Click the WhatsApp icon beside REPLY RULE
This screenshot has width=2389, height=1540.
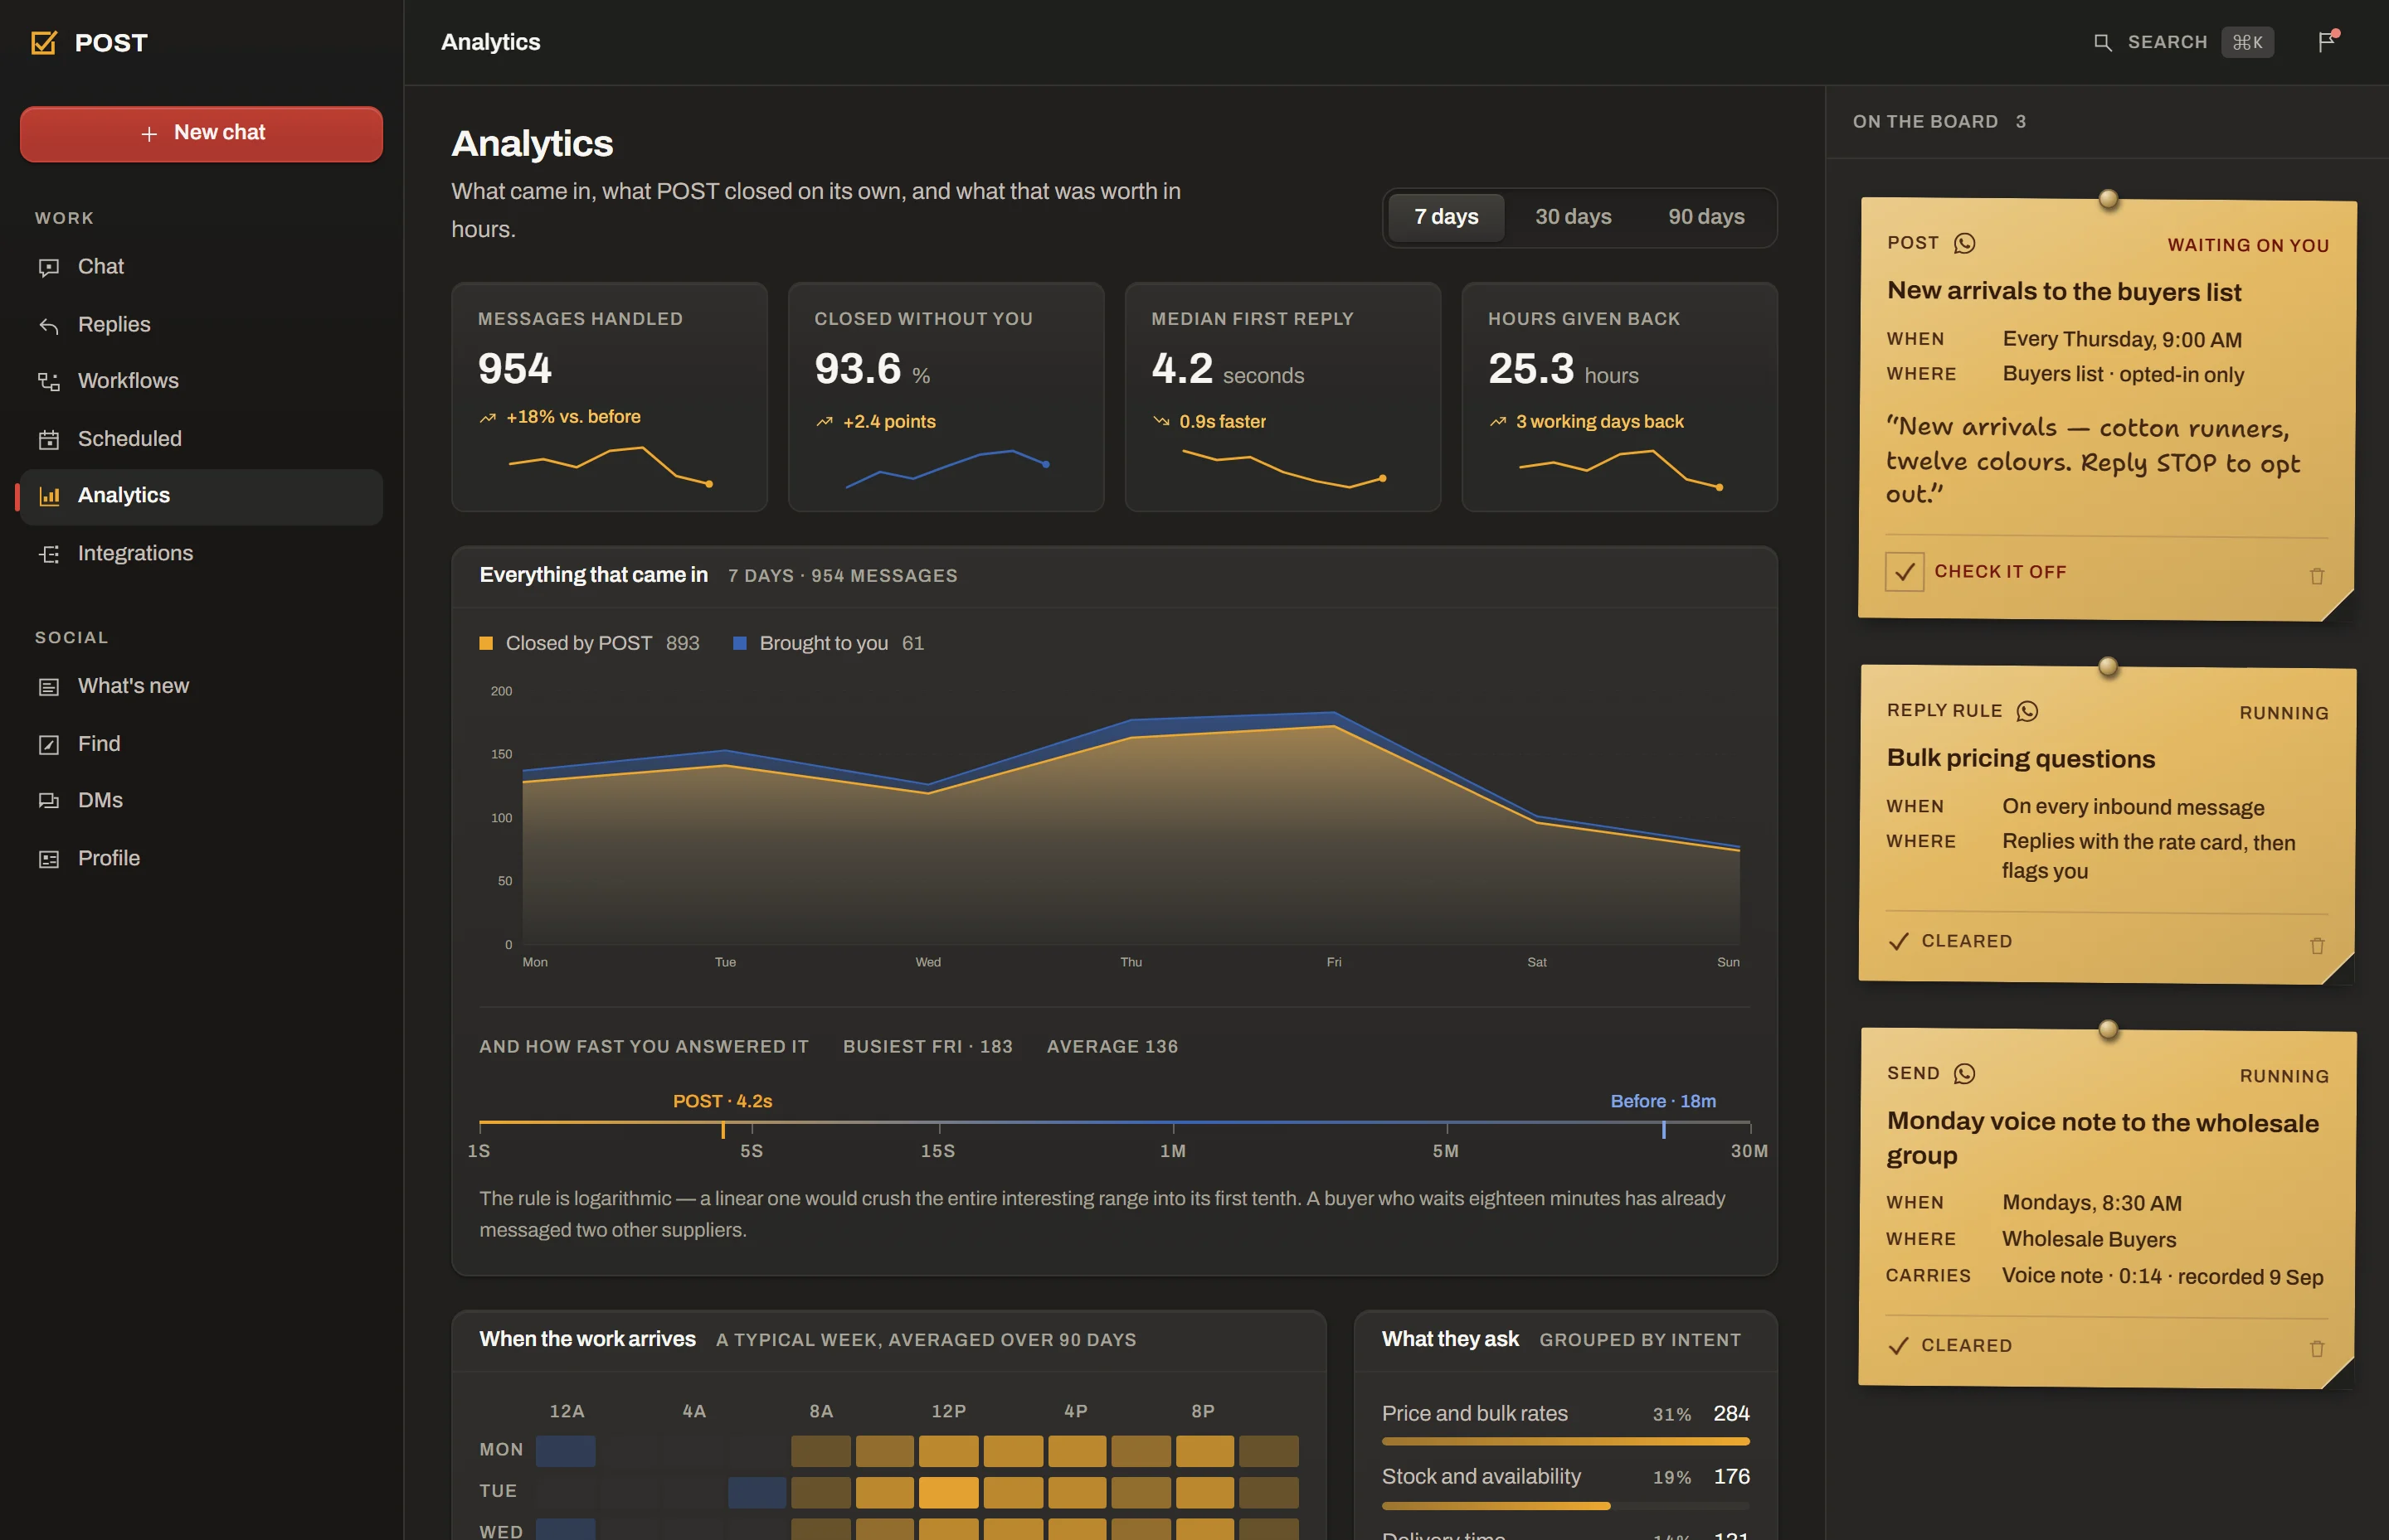point(2027,711)
